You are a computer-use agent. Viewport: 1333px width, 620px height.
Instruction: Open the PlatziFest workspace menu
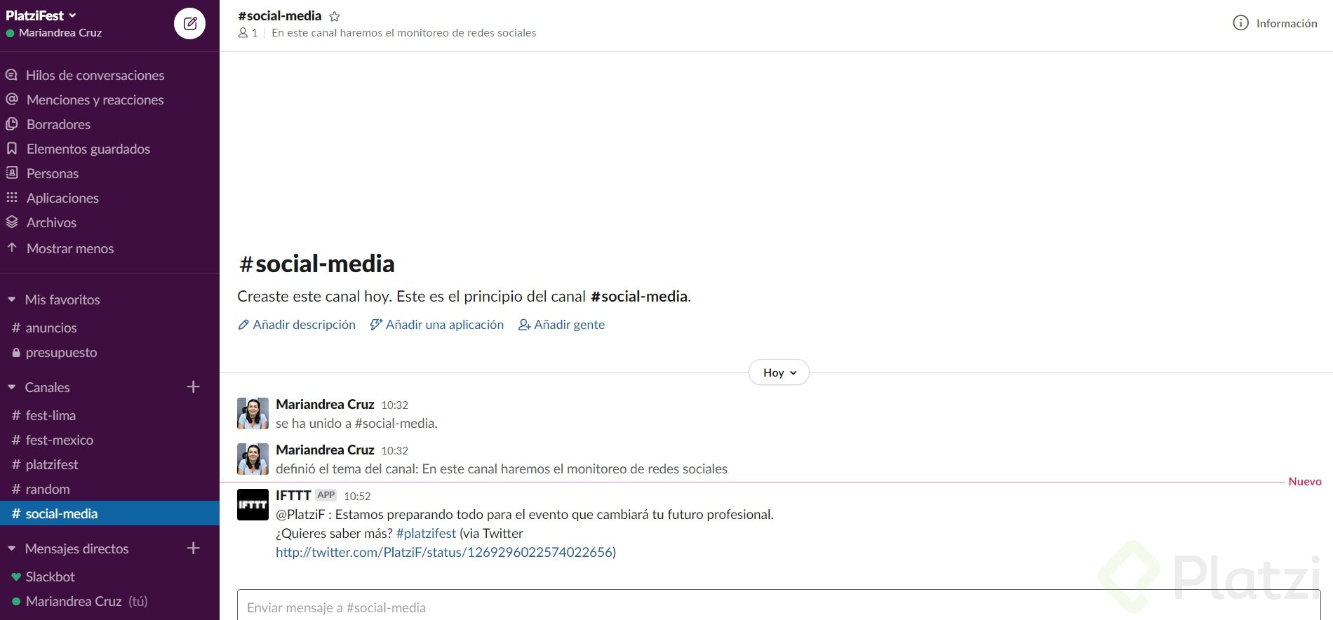[41, 15]
